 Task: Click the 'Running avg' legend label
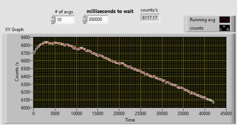[x=202, y=20]
